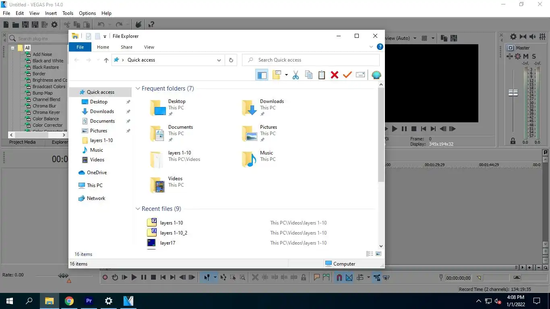Image resolution: width=550 pixels, height=309 pixels.
Task: Toggle Mute (M) on Master bus
Action: (x=526, y=56)
